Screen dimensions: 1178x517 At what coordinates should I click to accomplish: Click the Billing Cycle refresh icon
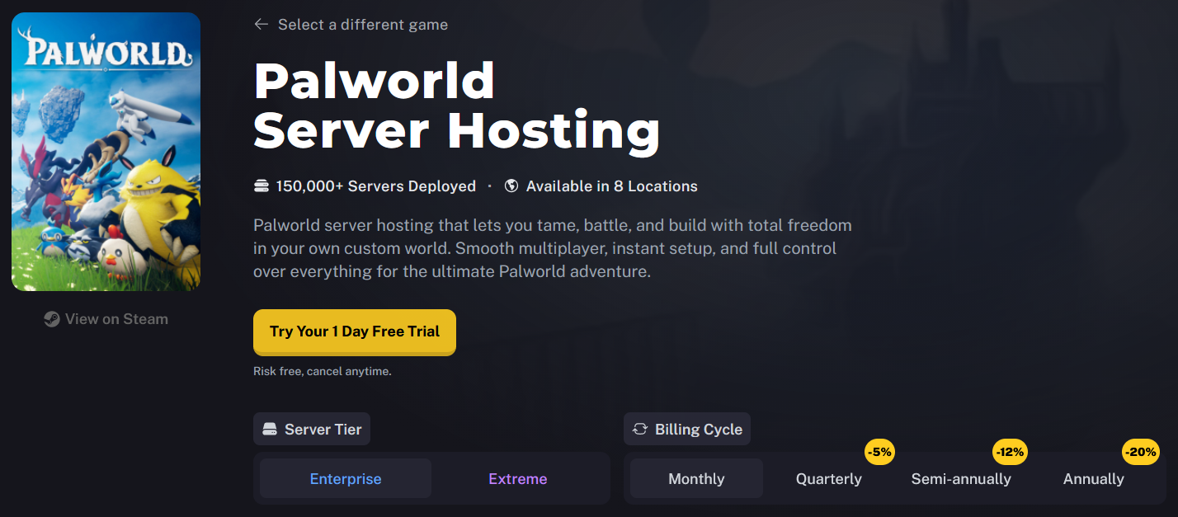click(640, 430)
